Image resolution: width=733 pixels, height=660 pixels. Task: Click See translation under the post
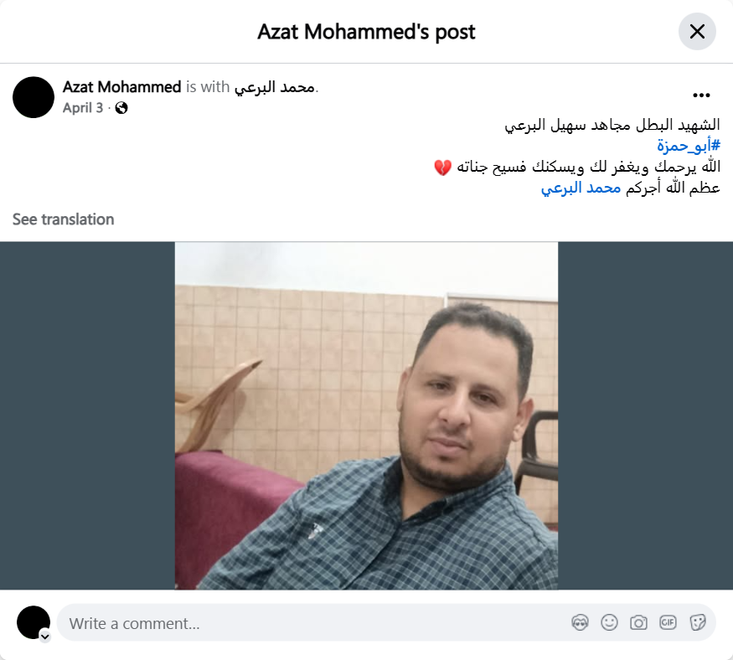(x=63, y=219)
